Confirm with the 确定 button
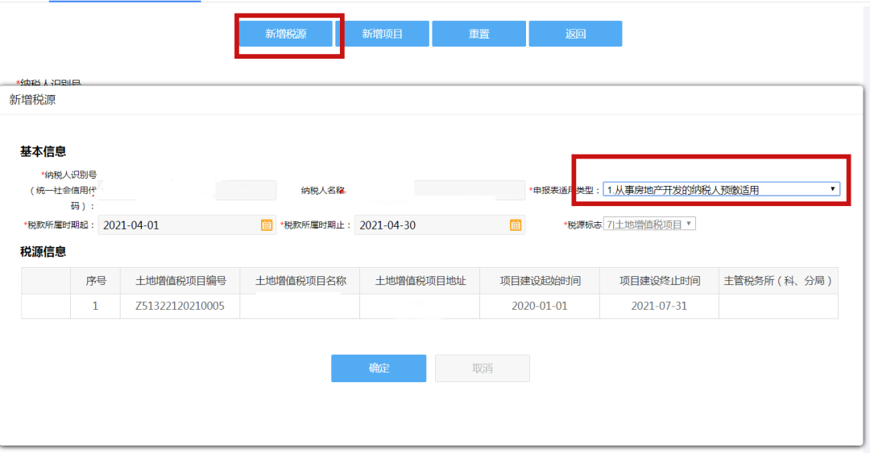Image resolution: width=870 pixels, height=453 pixels. pos(379,369)
